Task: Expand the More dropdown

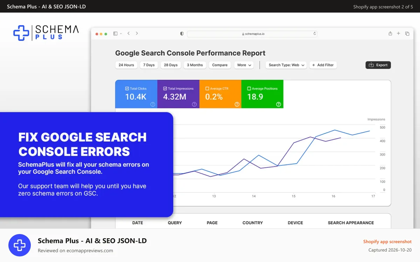Action: (244, 65)
